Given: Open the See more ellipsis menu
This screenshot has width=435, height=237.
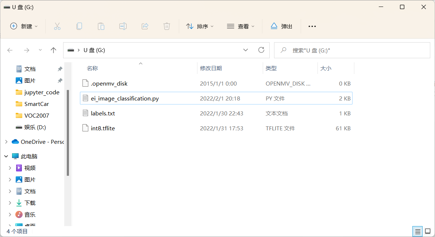Looking at the screenshot, I should pos(312,26).
